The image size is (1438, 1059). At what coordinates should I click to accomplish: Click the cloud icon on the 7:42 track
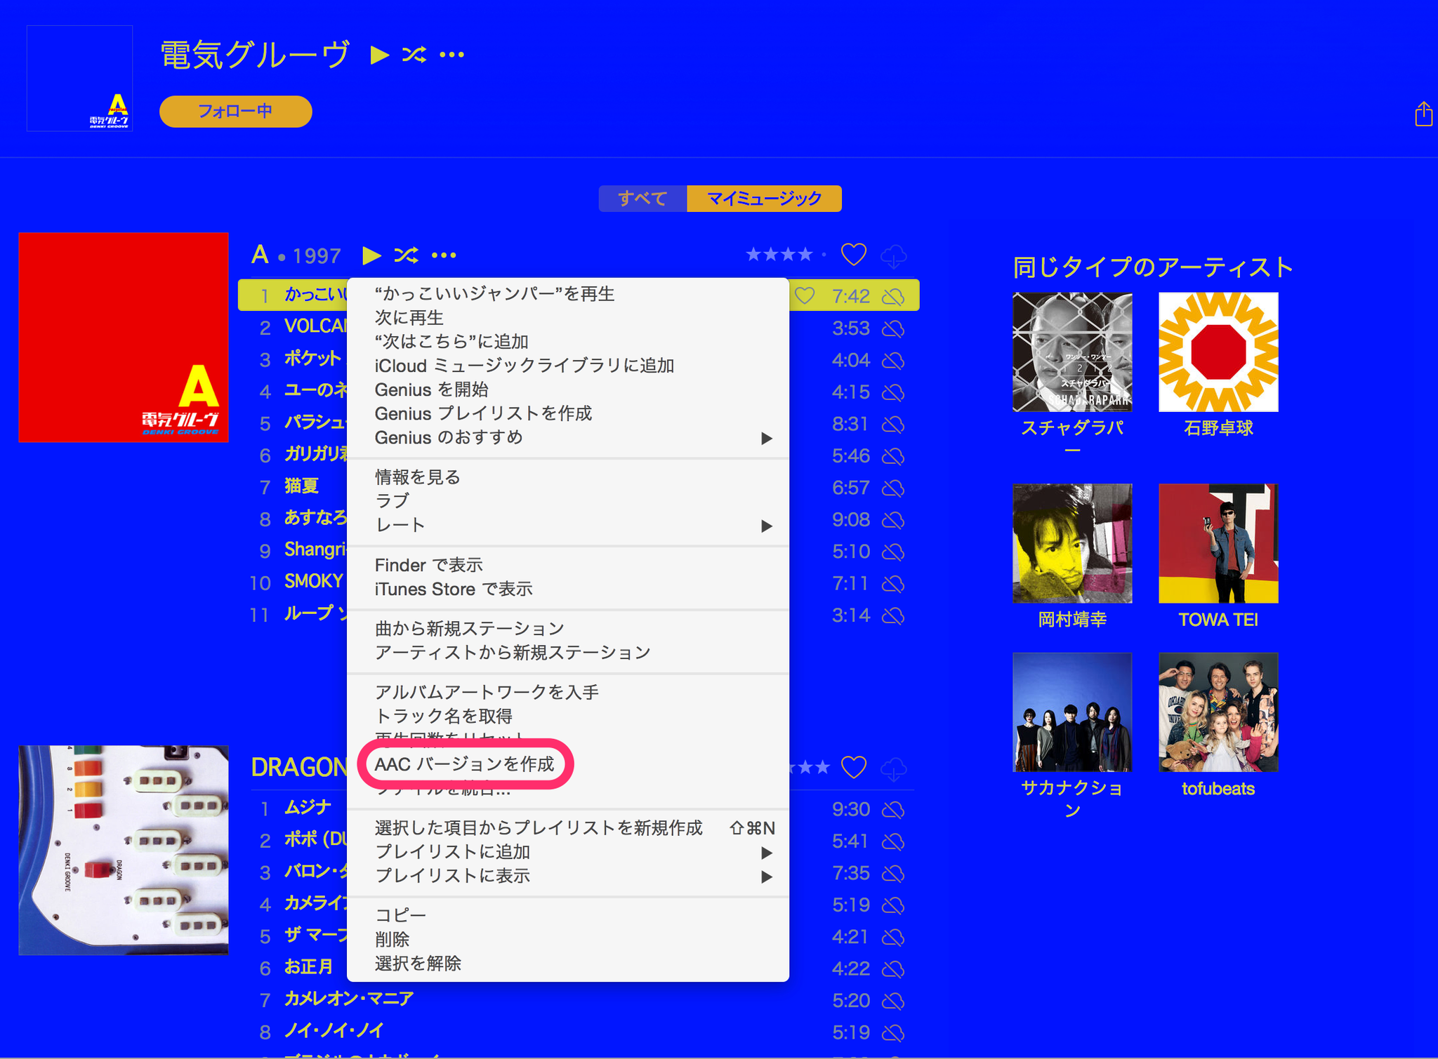coord(893,297)
